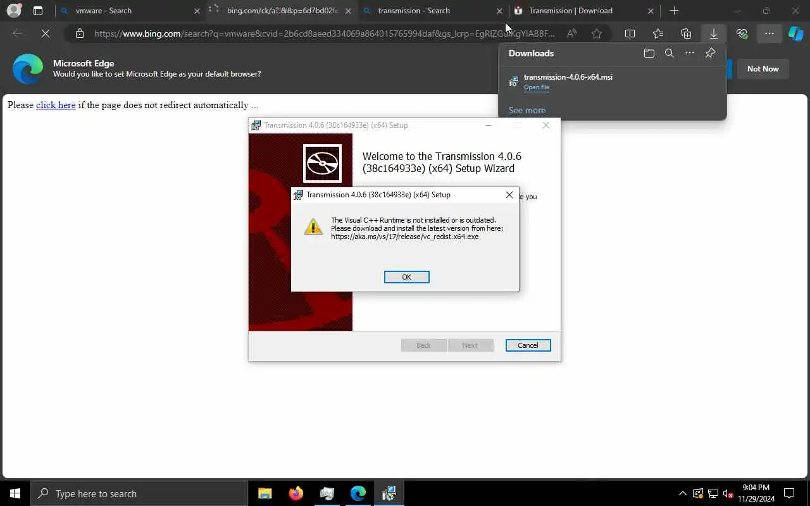Viewport: 810px width, 506px height.
Task: Click the muted volume tray icon
Action: [x=728, y=493]
